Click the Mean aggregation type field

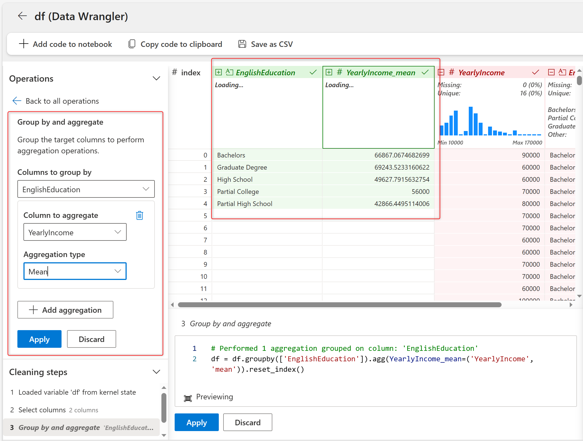tap(75, 271)
